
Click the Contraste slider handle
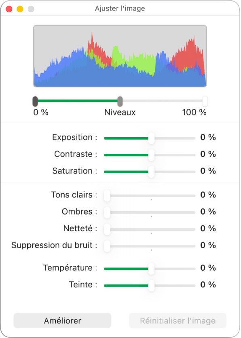pyautogui.click(x=151, y=155)
